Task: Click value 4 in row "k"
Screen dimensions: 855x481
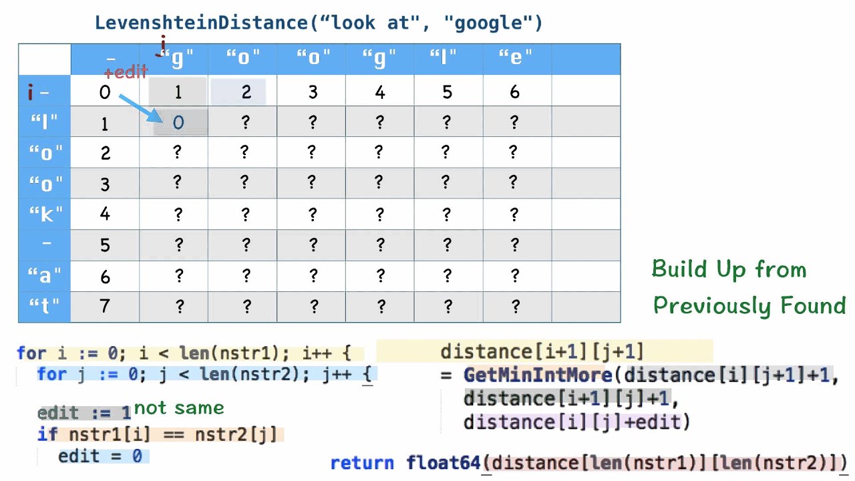Action: click(x=105, y=215)
